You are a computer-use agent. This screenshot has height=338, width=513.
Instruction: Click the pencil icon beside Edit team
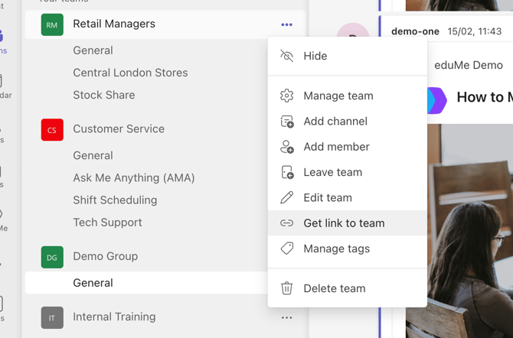click(287, 198)
